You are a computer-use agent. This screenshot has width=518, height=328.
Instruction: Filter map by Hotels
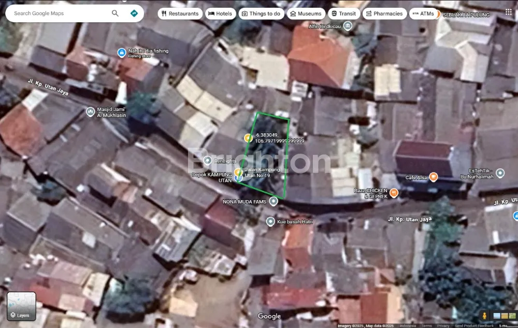click(220, 13)
